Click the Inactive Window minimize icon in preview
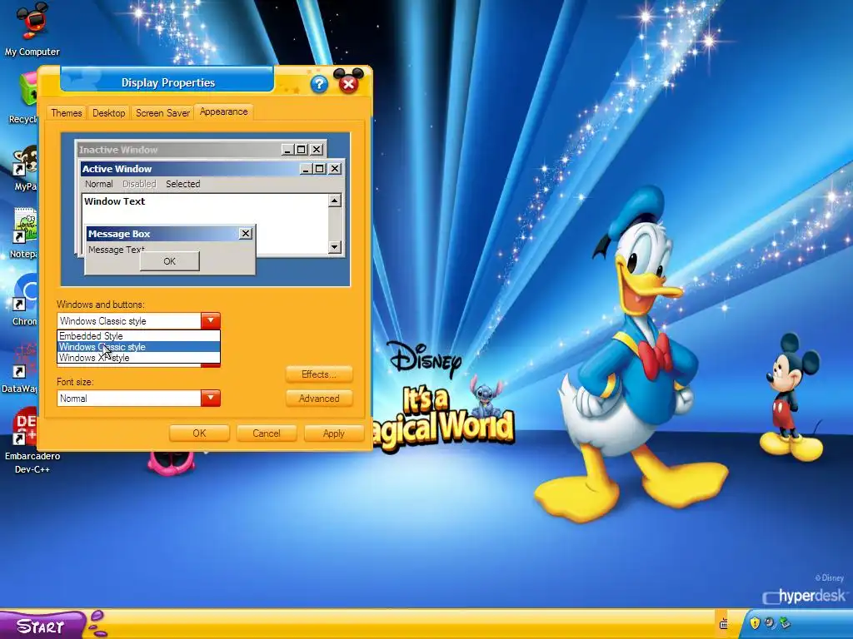 point(288,149)
